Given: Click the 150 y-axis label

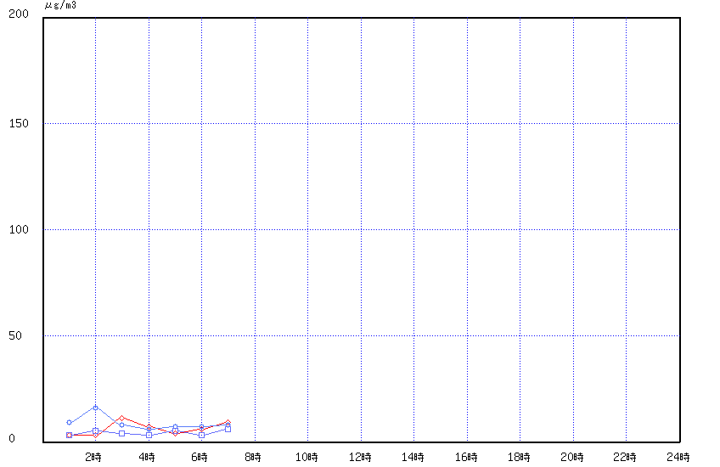Looking at the screenshot, I should click(20, 123).
